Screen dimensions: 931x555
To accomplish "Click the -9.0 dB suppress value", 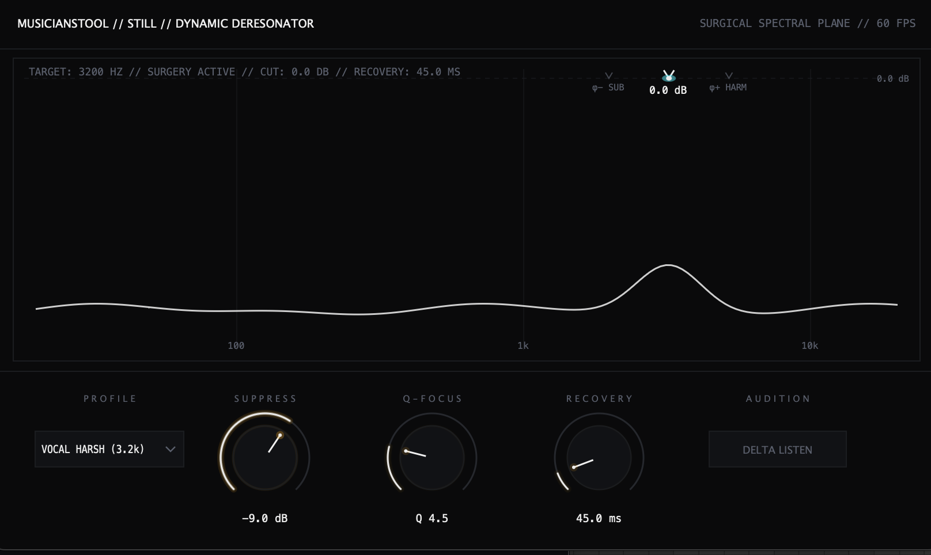I will tap(265, 518).
